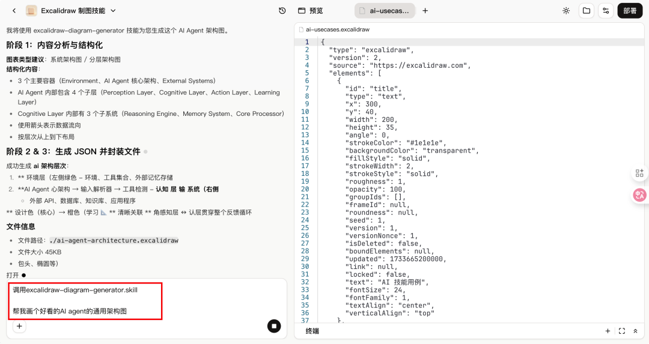Open the QR grid floating widget icon
This screenshot has height=344, width=649.
639,174
